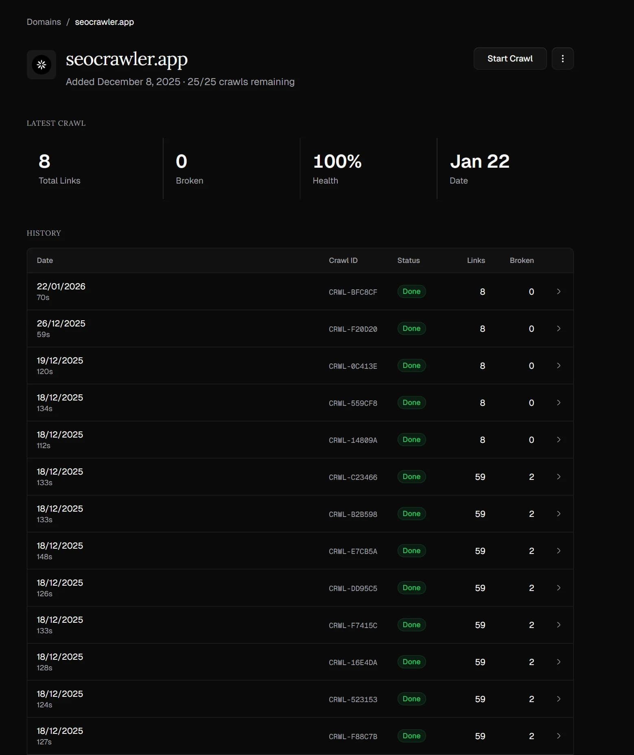
Task: Open chevron on the CRWL-C23466 row
Action: coord(559,477)
